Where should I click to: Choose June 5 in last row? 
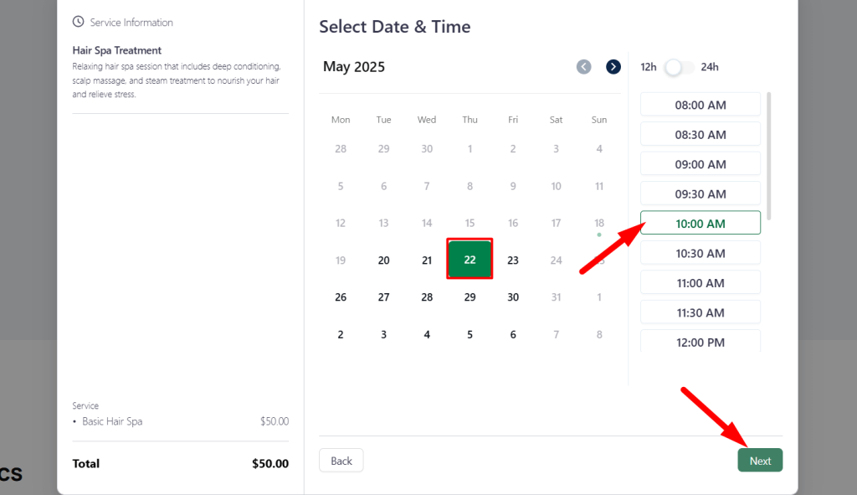(x=470, y=334)
